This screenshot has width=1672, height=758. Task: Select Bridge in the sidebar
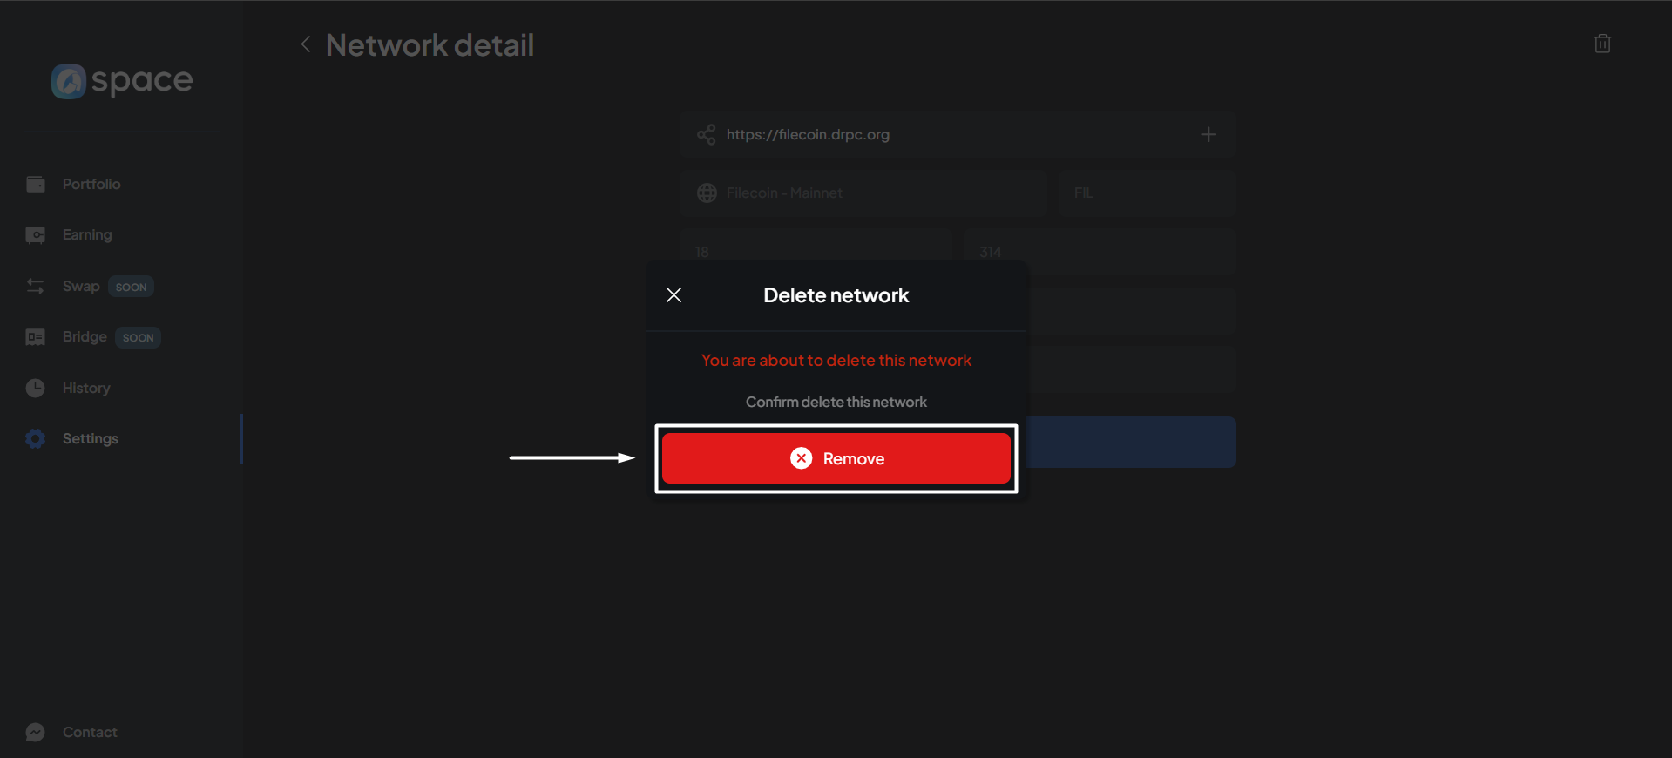click(85, 336)
